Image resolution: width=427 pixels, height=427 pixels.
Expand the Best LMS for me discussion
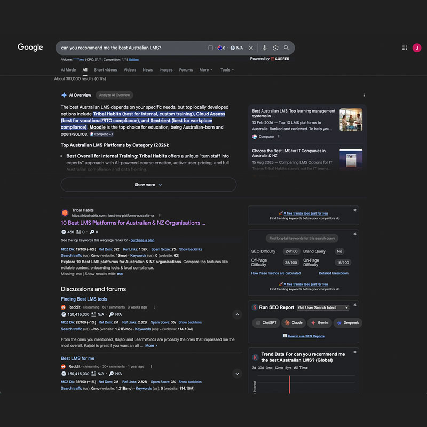(x=237, y=374)
